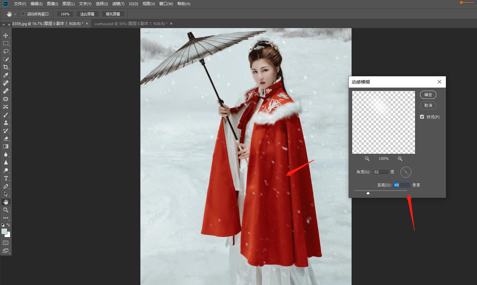Expand the toolbar's double-arrow collapse control
This screenshot has width=477, height=285.
click(4, 24)
